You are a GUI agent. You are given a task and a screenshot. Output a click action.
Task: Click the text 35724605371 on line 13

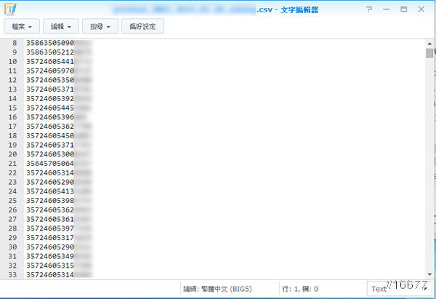pos(50,89)
